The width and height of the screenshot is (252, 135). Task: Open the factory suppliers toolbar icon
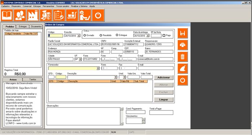[33, 15]
